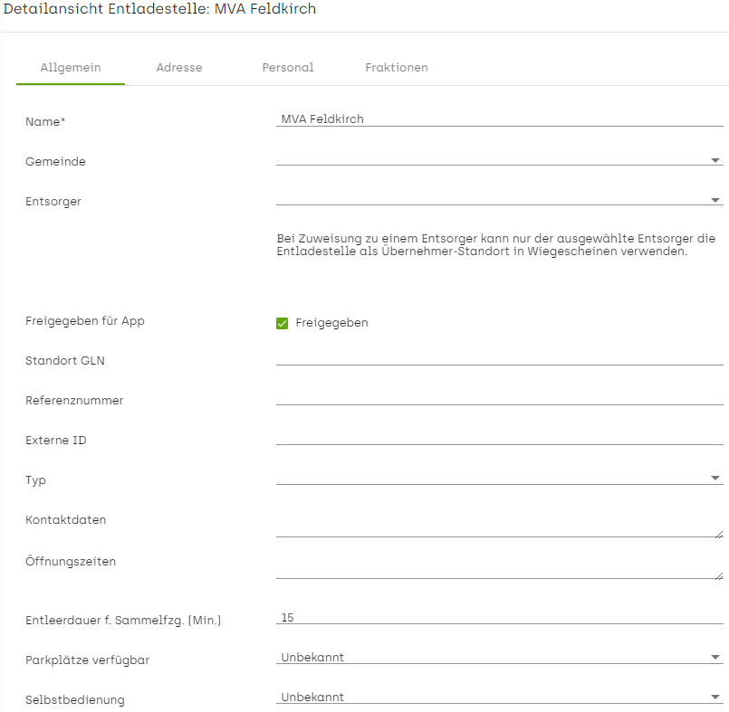Screen dimensions: 729x712
Task: Focus the Standort GLN input field
Action: click(500, 358)
